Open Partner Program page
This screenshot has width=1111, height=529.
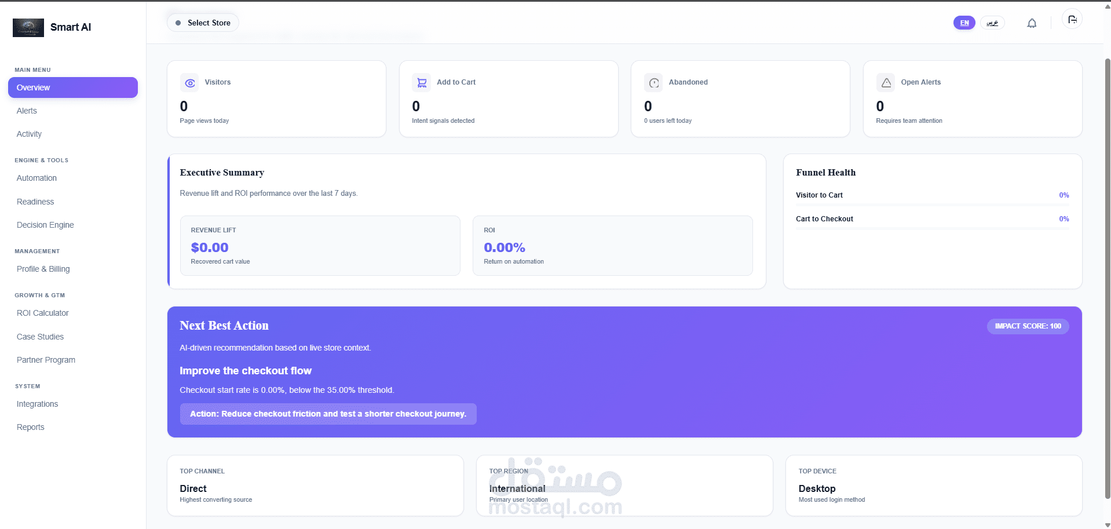click(x=46, y=360)
